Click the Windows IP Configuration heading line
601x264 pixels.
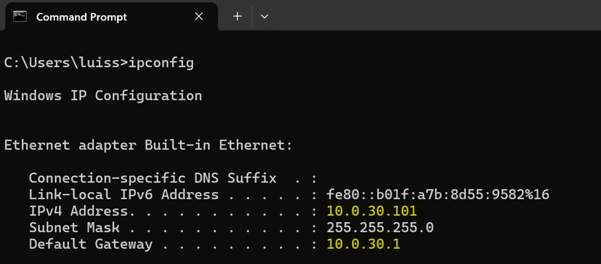pyautogui.click(x=103, y=95)
